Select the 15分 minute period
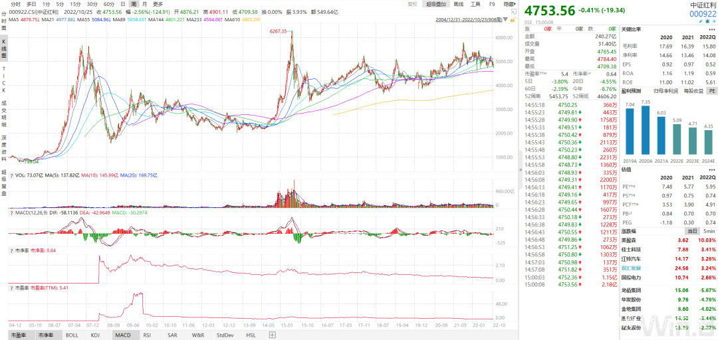This screenshot has width=718, height=340. point(76,4)
